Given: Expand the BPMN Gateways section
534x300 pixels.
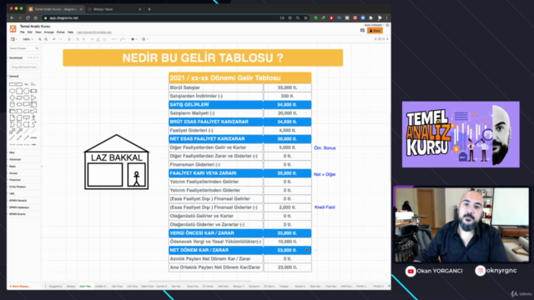Looking at the screenshot, I should pos(23,207).
